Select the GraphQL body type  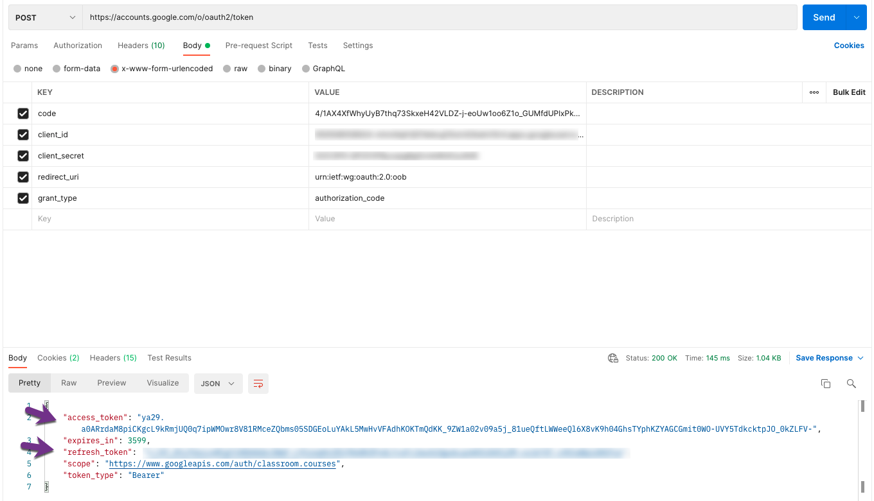click(x=306, y=69)
